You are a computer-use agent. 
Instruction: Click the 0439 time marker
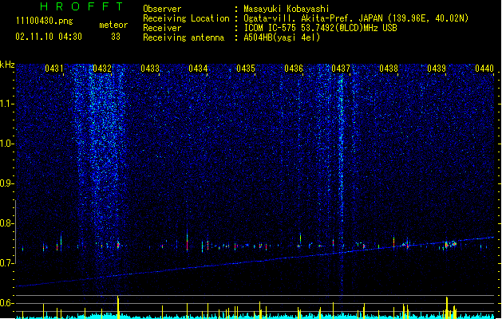pos(437,69)
